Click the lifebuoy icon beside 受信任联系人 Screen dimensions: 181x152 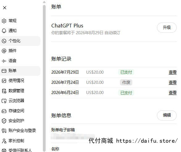[x=4, y=150]
